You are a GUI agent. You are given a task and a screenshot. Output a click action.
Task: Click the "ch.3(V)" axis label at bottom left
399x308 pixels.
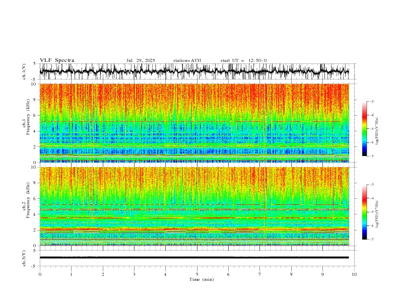pyautogui.click(x=24, y=258)
